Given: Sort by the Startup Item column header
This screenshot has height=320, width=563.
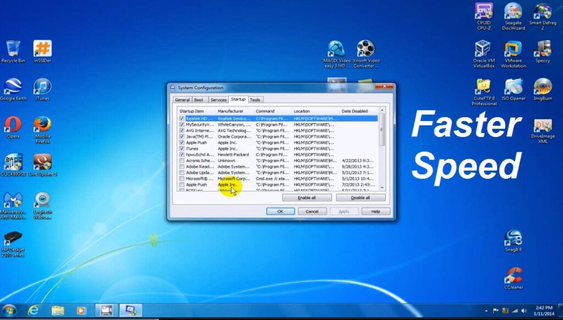Looking at the screenshot, I should (x=196, y=111).
